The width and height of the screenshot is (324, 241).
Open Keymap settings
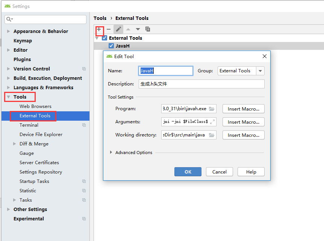click(x=23, y=41)
